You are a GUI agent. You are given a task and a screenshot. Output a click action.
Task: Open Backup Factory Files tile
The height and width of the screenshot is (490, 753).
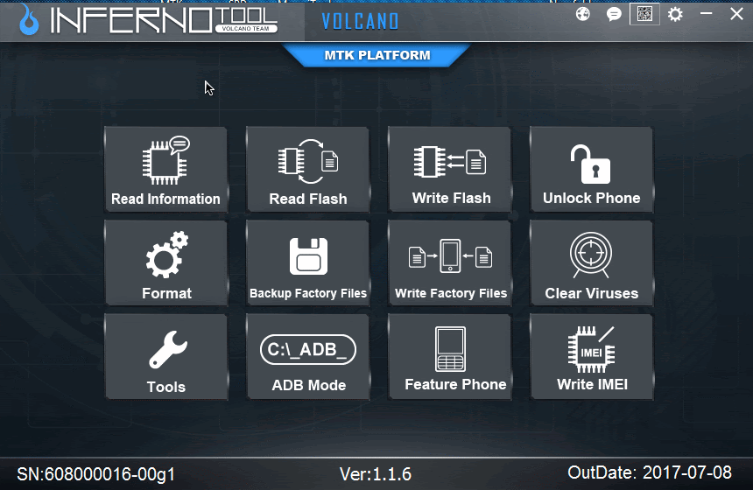(x=308, y=263)
